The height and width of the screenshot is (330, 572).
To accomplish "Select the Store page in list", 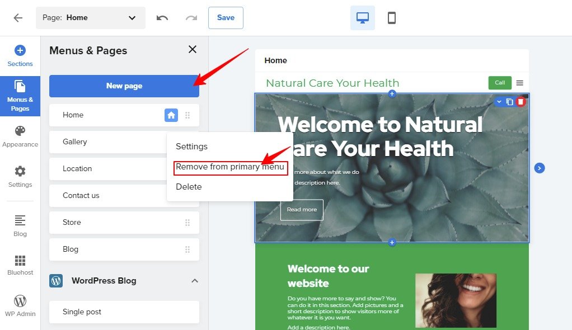I will [72, 223].
